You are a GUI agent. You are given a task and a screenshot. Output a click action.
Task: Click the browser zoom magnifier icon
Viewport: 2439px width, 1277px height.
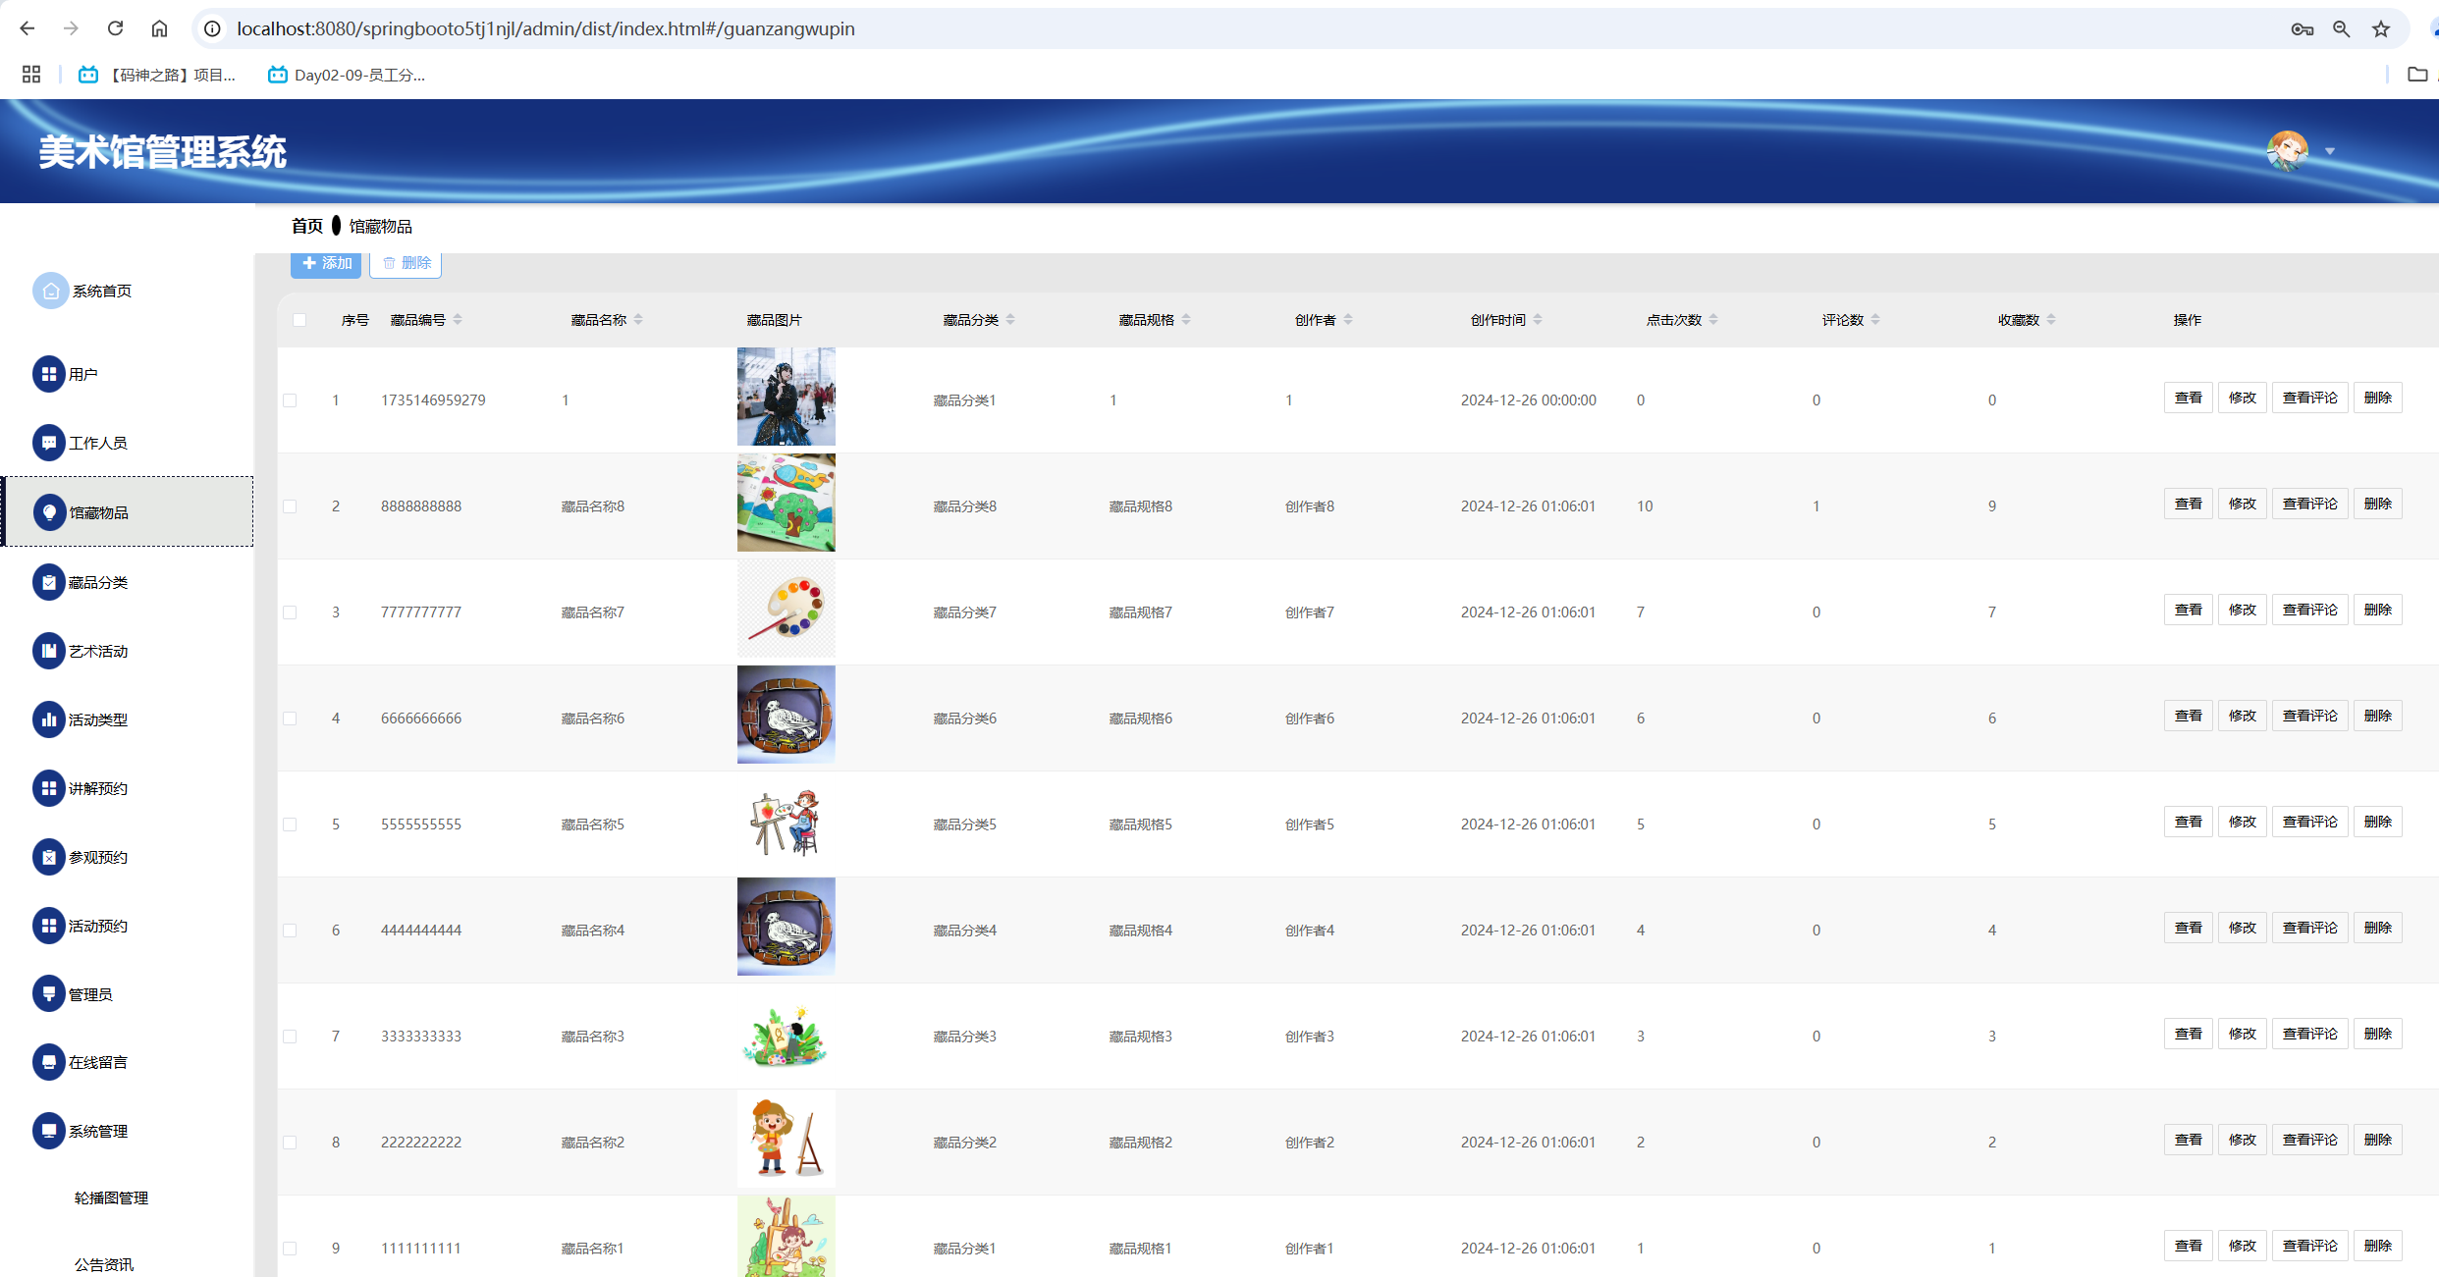point(2341,28)
